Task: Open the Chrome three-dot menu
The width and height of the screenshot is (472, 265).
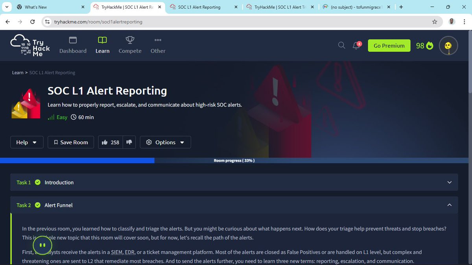Action: [465, 22]
